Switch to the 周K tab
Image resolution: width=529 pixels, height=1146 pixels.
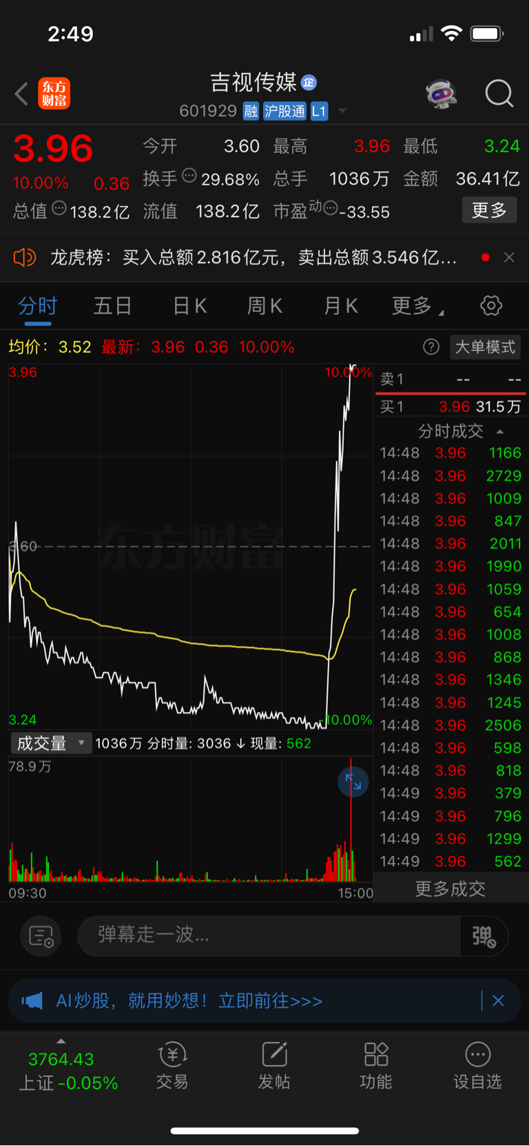tap(264, 306)
